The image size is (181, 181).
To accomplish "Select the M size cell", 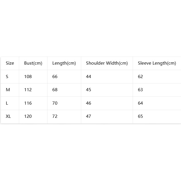I will [x=8, y=90].
